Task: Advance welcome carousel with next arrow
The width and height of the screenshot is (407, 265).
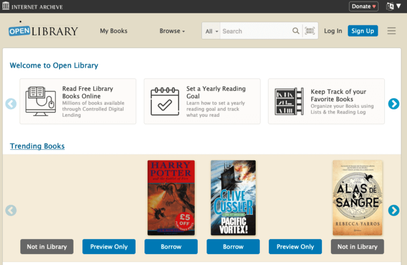Action: coord(394,104)
